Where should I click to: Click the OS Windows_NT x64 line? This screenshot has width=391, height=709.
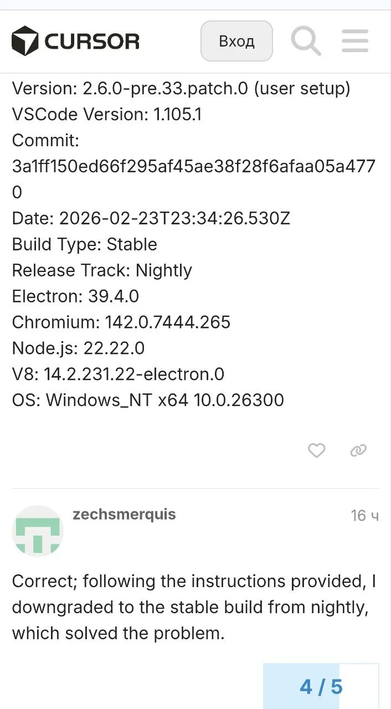pos(148,400)
